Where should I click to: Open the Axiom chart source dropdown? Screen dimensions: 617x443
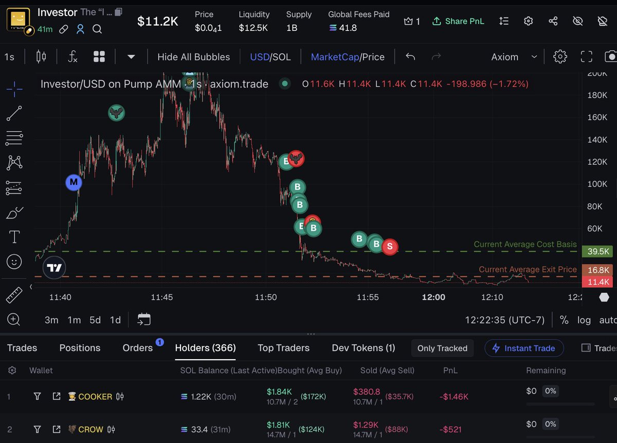pos(514,57)
